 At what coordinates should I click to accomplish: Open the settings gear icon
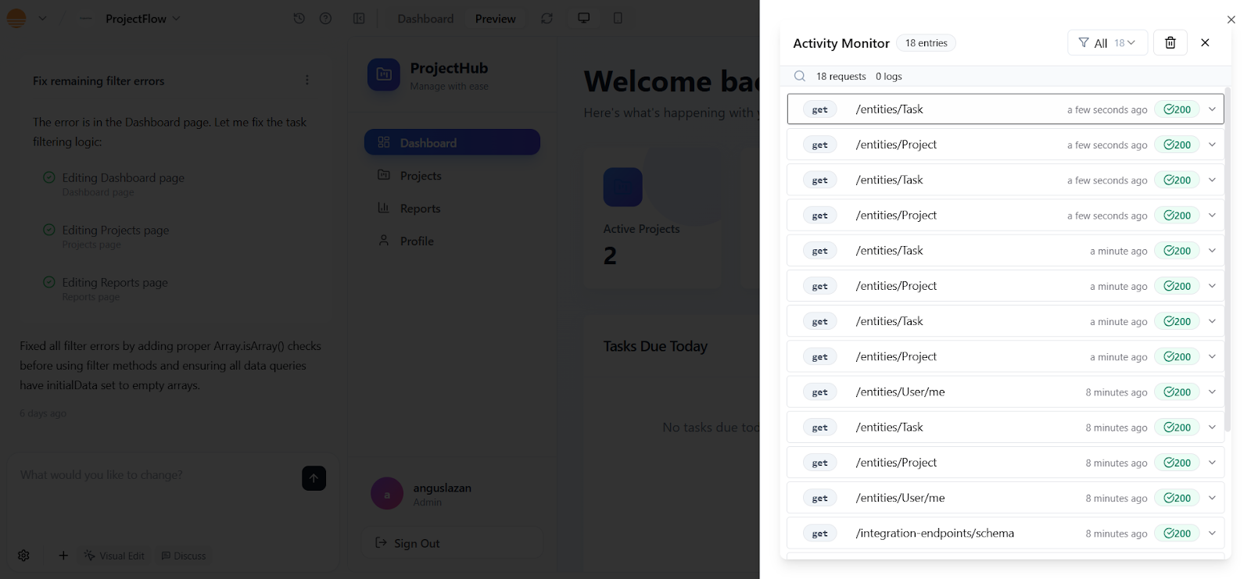pos(23,556)
